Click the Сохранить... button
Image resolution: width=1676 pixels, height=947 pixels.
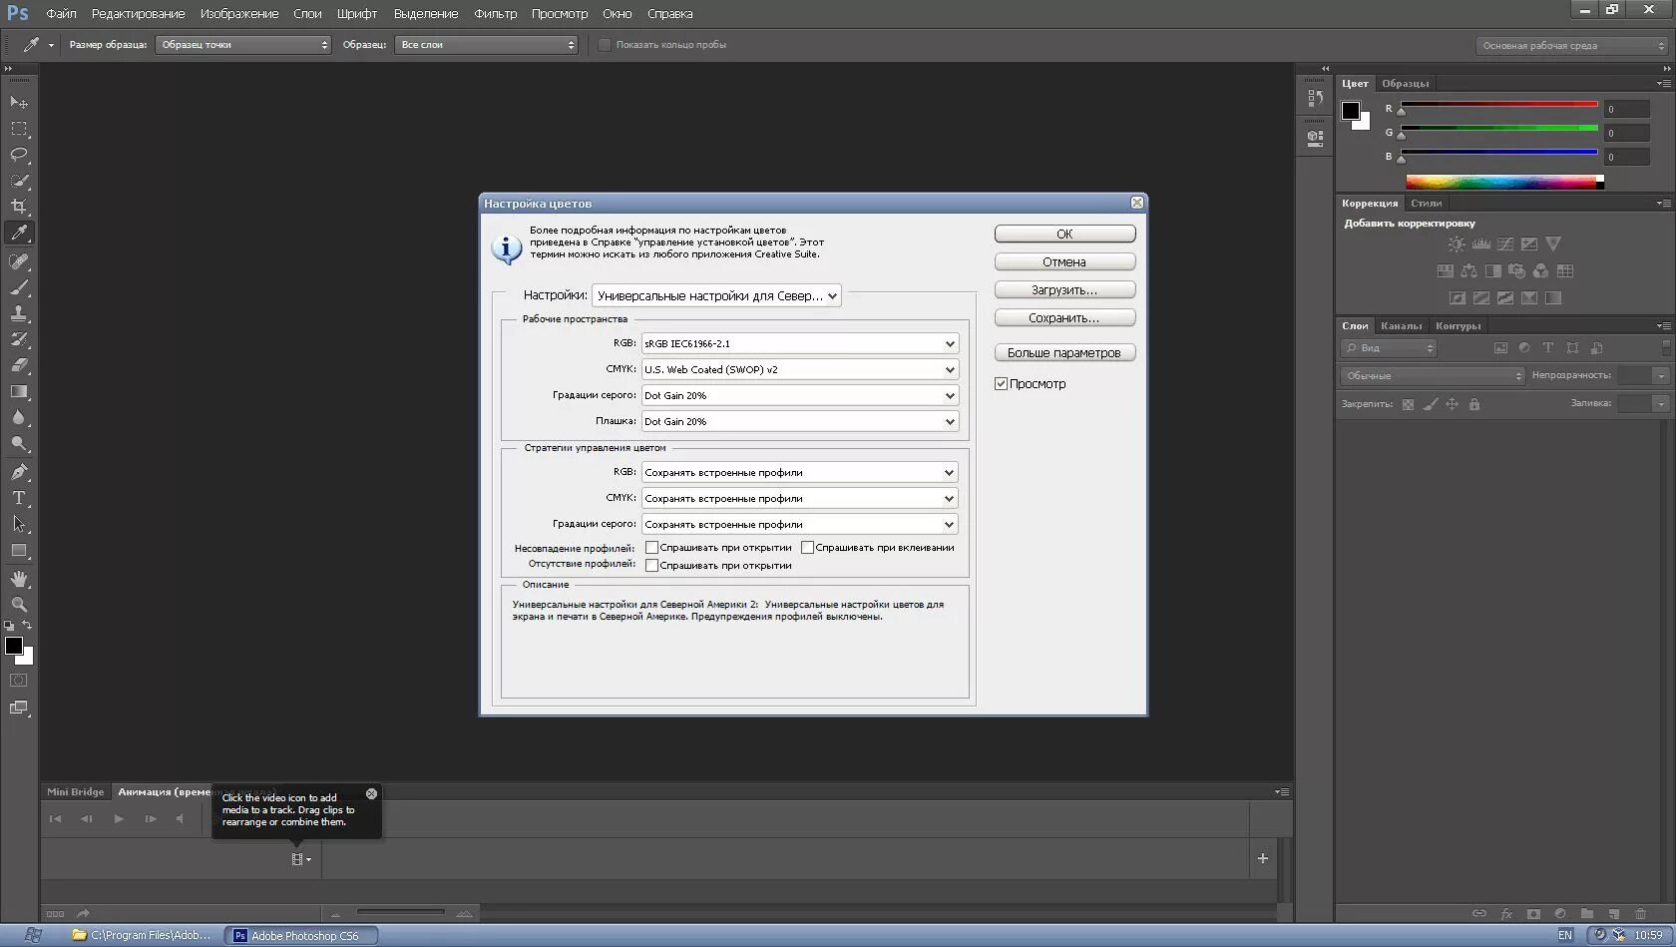(x=1063, y=317)
